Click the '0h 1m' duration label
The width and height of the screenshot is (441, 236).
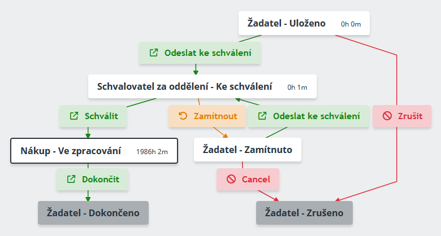click(297, 88)
